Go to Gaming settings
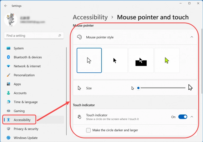This screenshot has width=203, height=142. (x=34, y=111)
